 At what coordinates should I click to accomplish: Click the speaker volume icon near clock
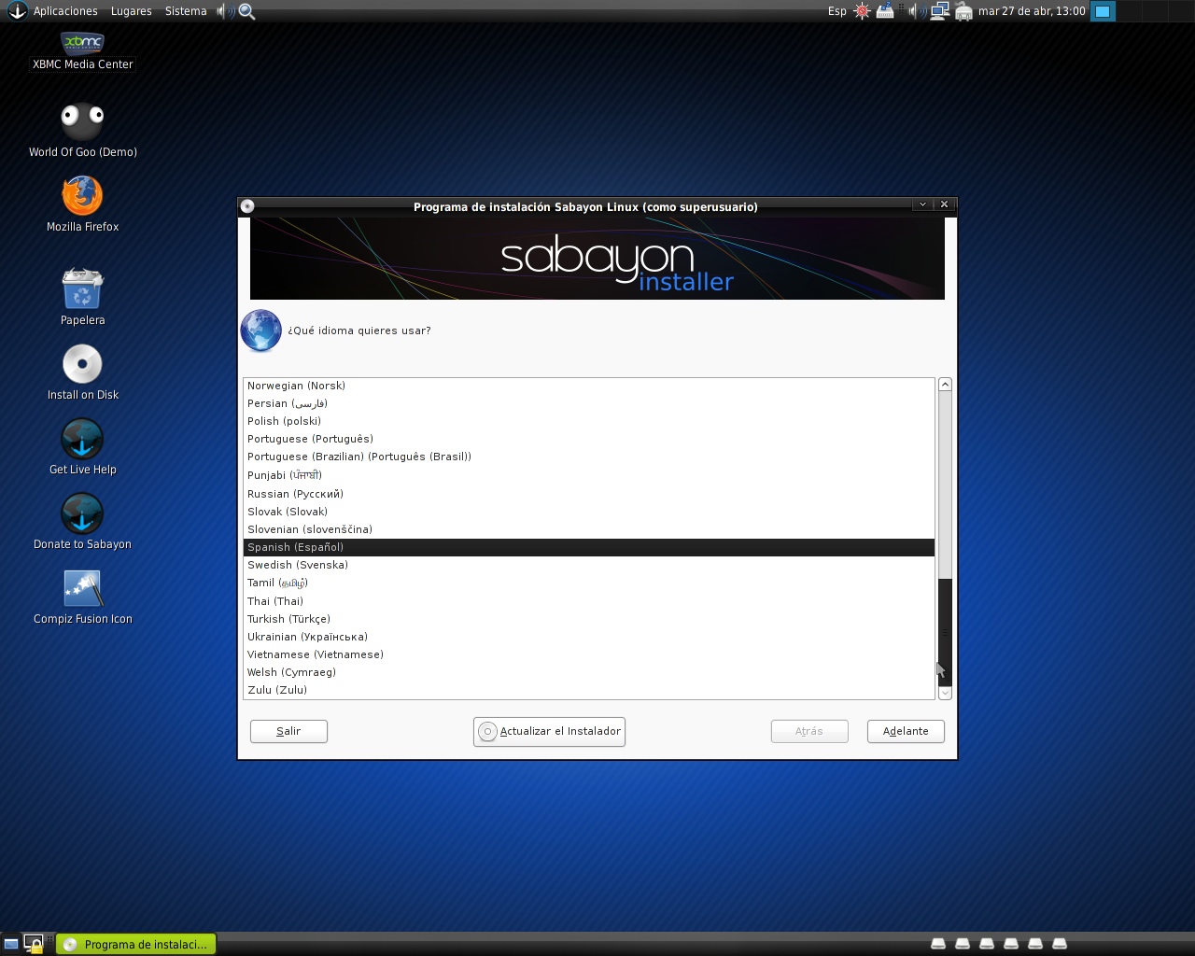(x=917, y=11)
